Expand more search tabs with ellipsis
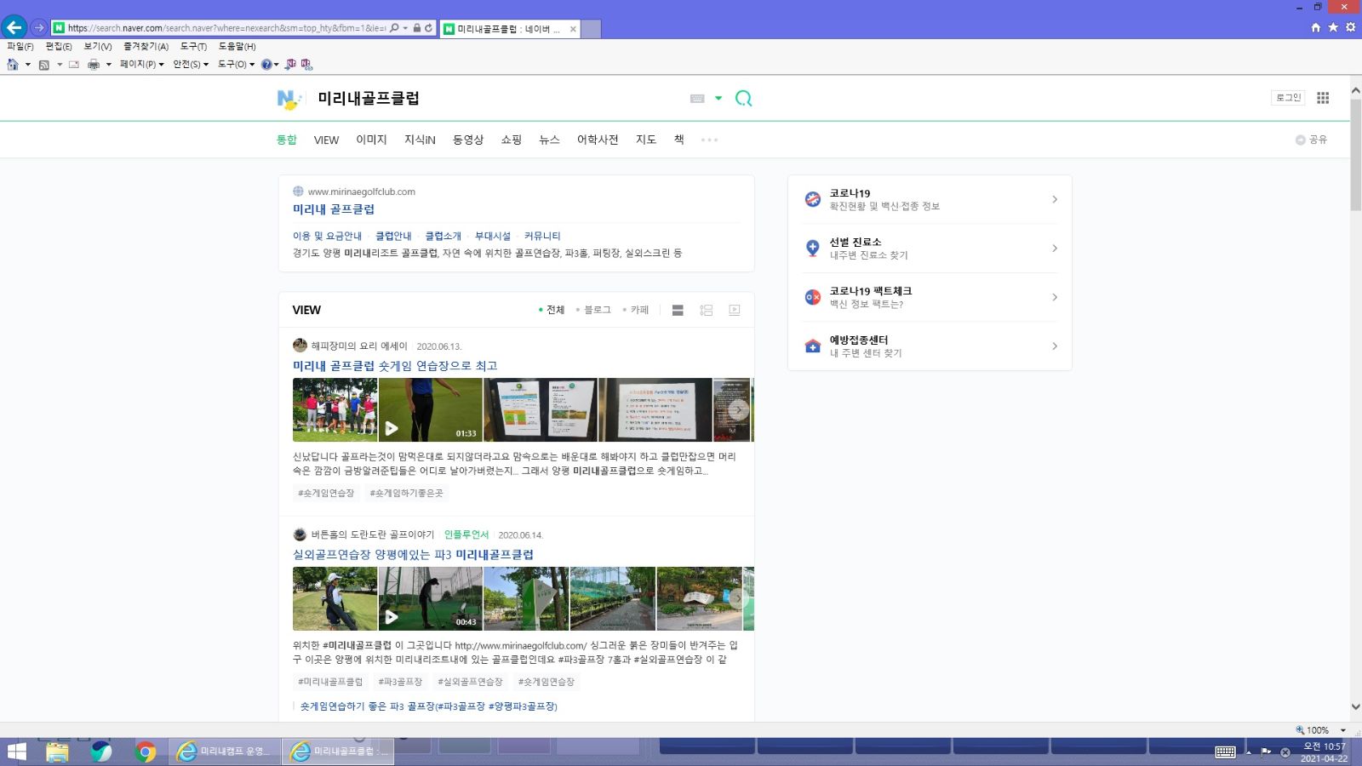 [709, 140]
